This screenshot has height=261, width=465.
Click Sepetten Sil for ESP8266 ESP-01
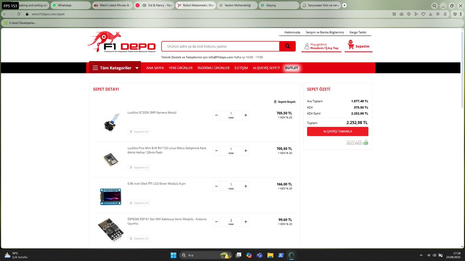tap(139, 239)
